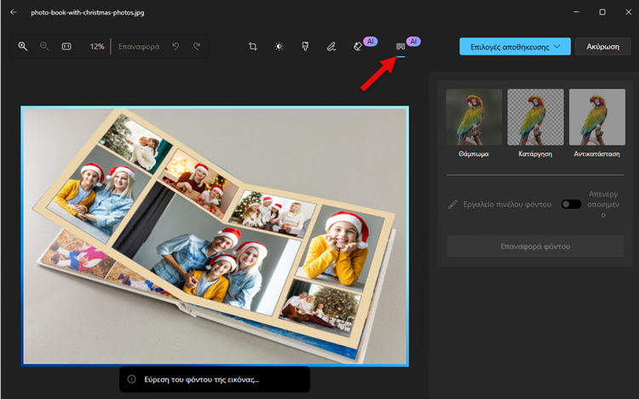Select the Crop tool
The width and height of the screenshot is (639, 399).
click(253, 46)
